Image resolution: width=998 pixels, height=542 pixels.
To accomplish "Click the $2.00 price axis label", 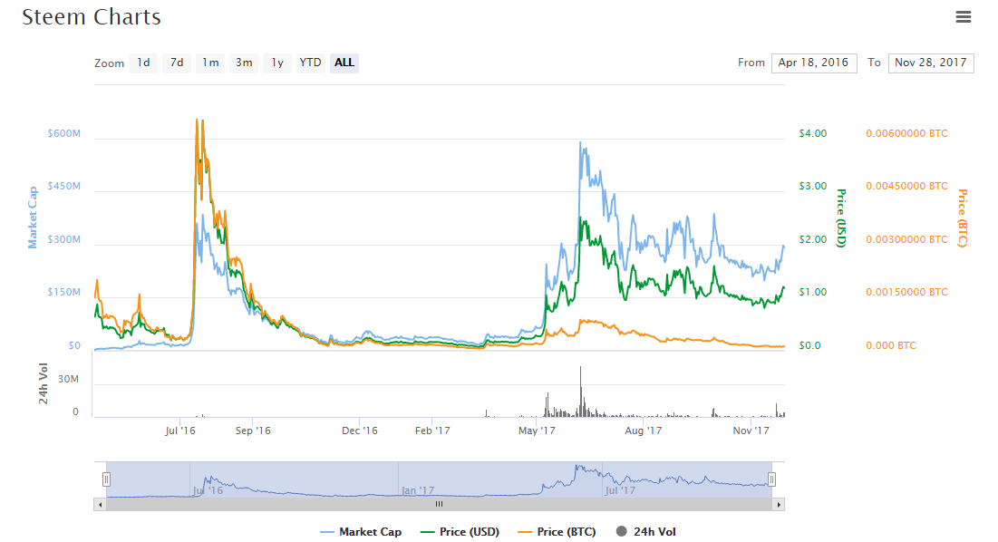I will (x=813, y=240).
